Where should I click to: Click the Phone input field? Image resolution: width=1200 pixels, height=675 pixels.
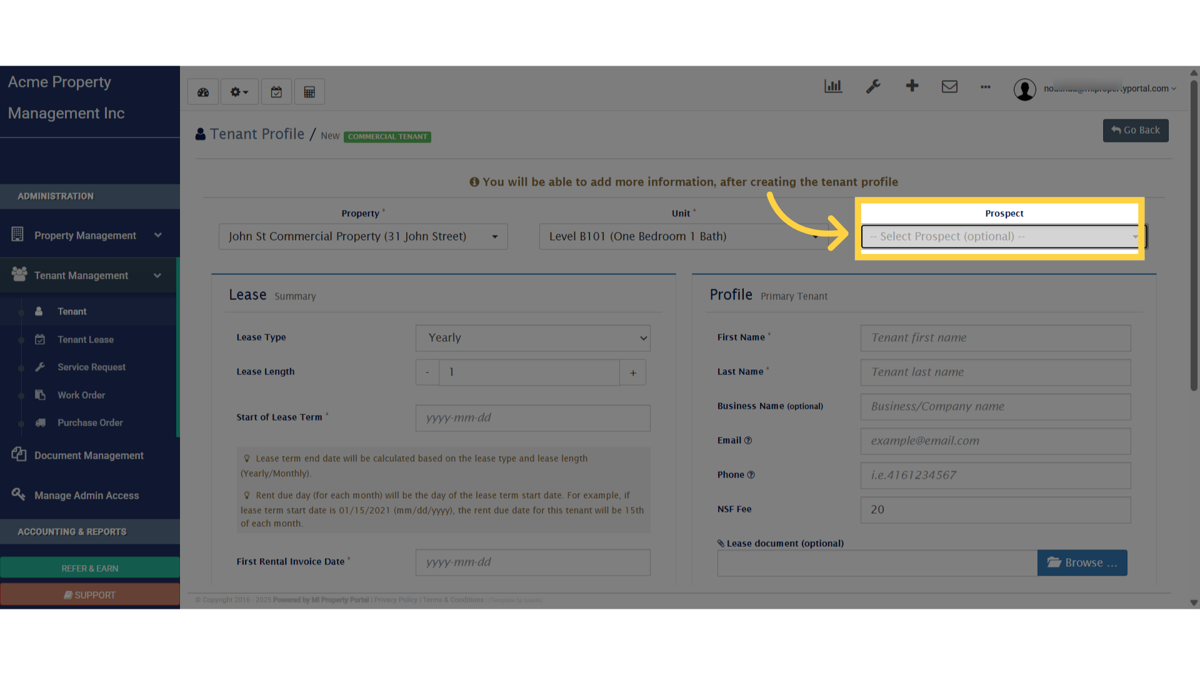tap(996, 476)
